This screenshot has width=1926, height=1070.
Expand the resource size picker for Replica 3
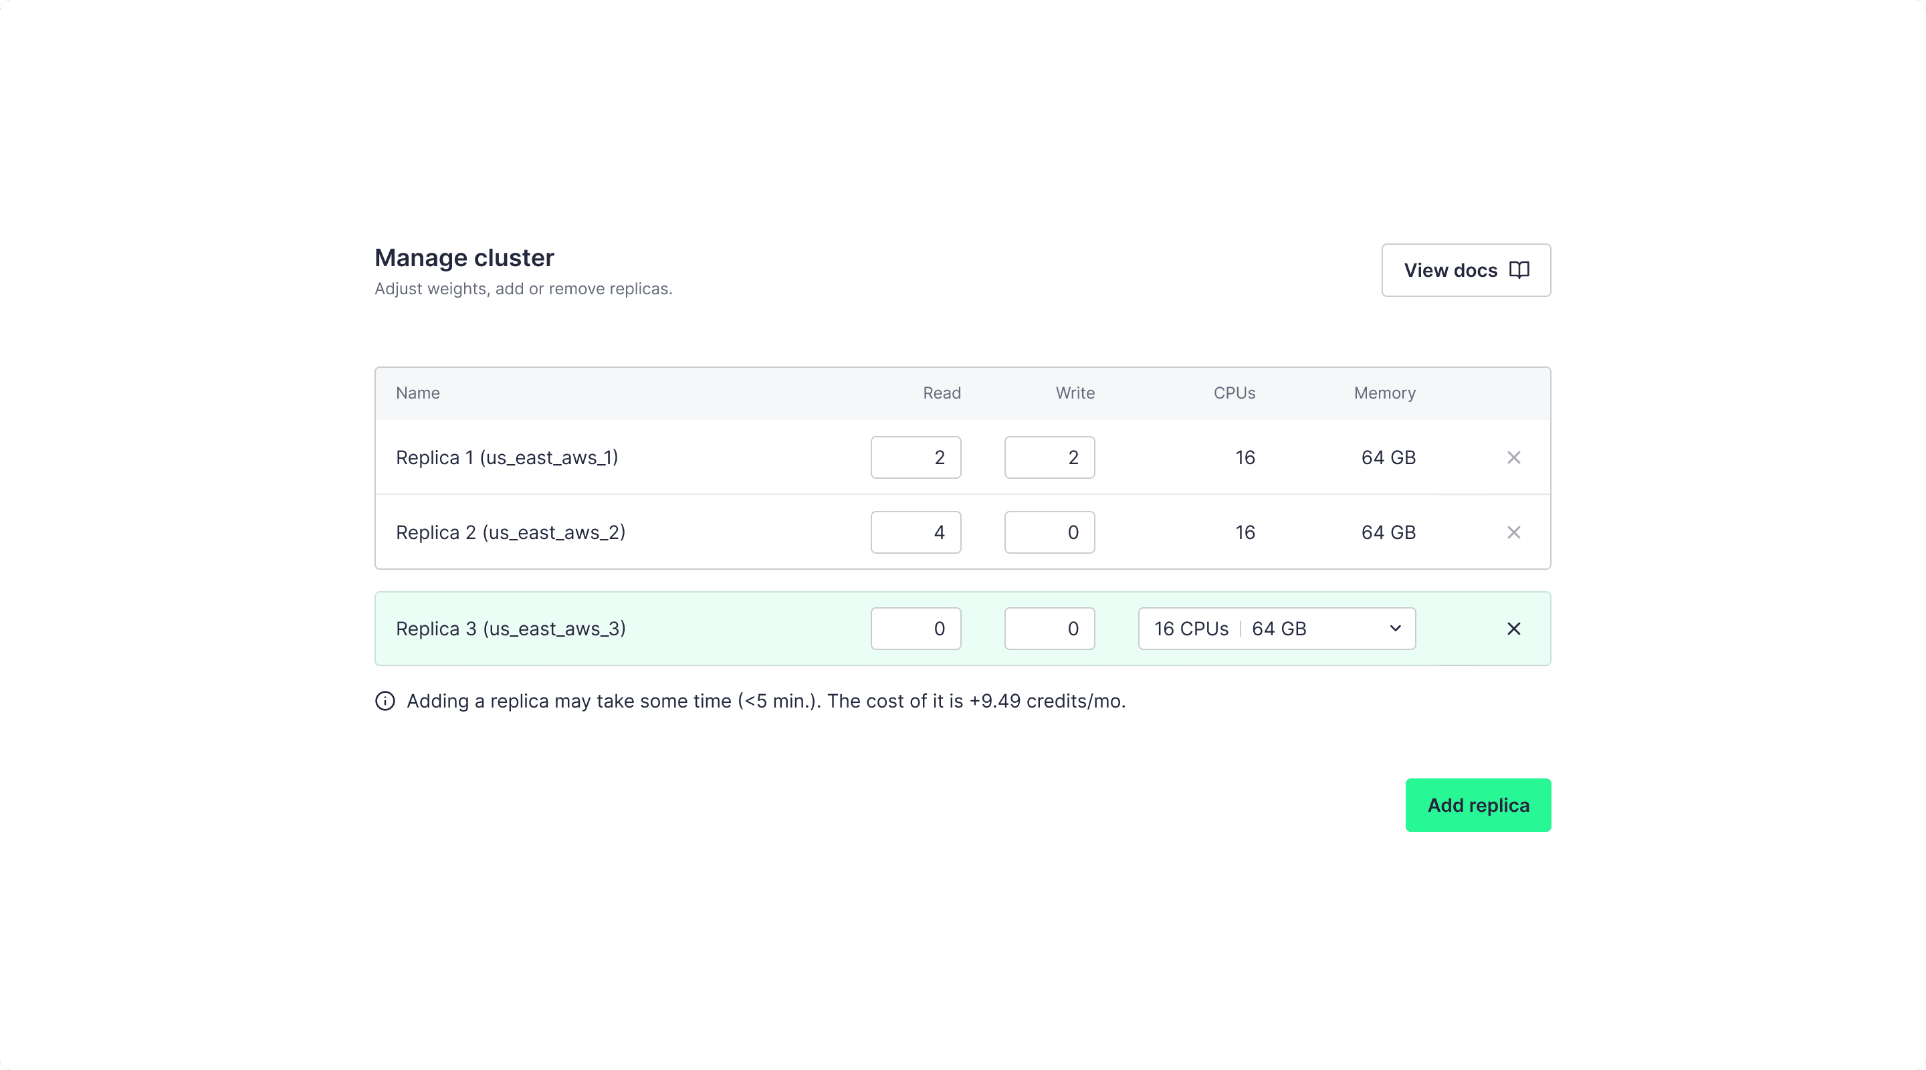[1275, 628]
